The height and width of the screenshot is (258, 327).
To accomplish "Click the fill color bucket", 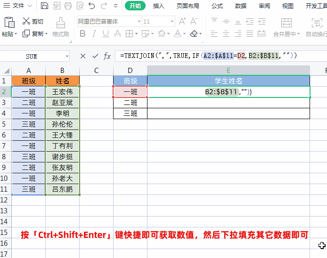I will point(162,33).
